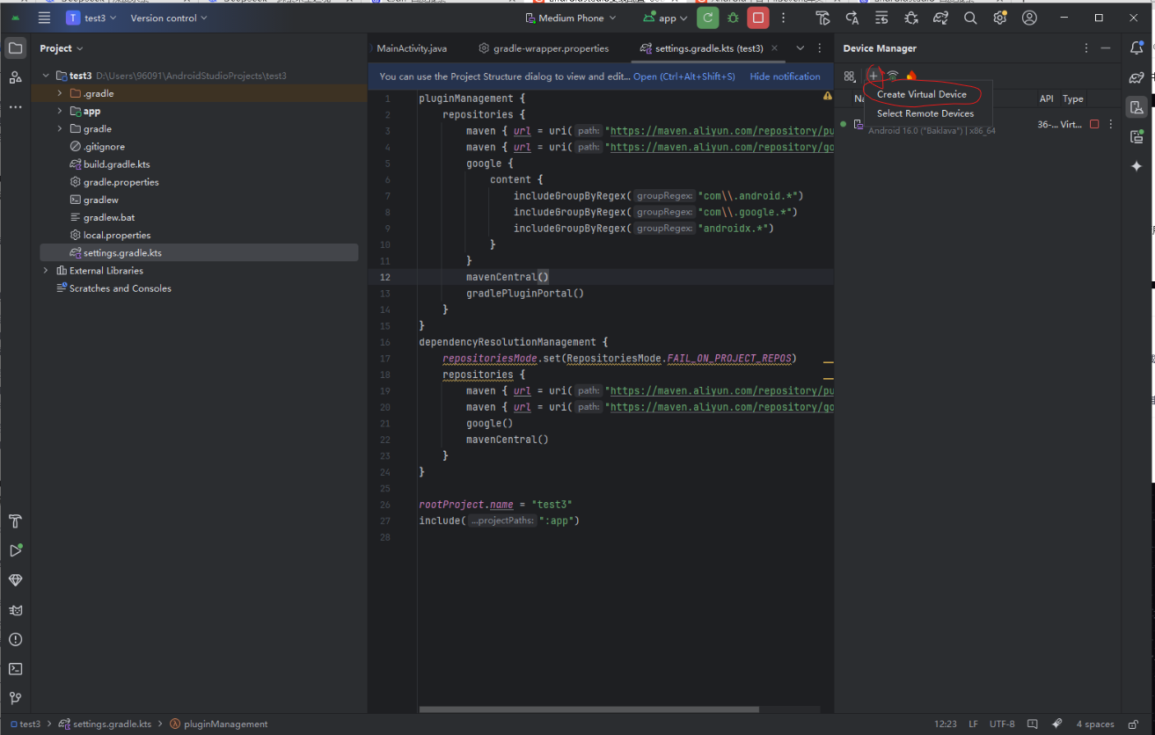Expand External Libraries node

[x=46, y=271]
